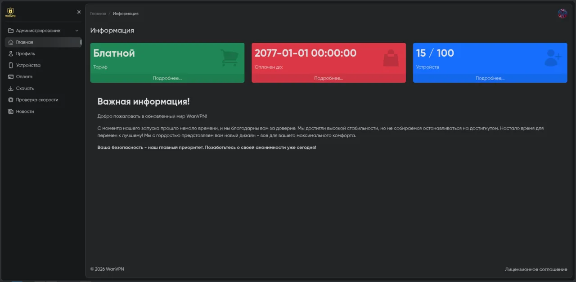The width and height of the screenshot is (576, 282).
Task: Open the Лицензионное соглашение link
Action: click(536, 269)
